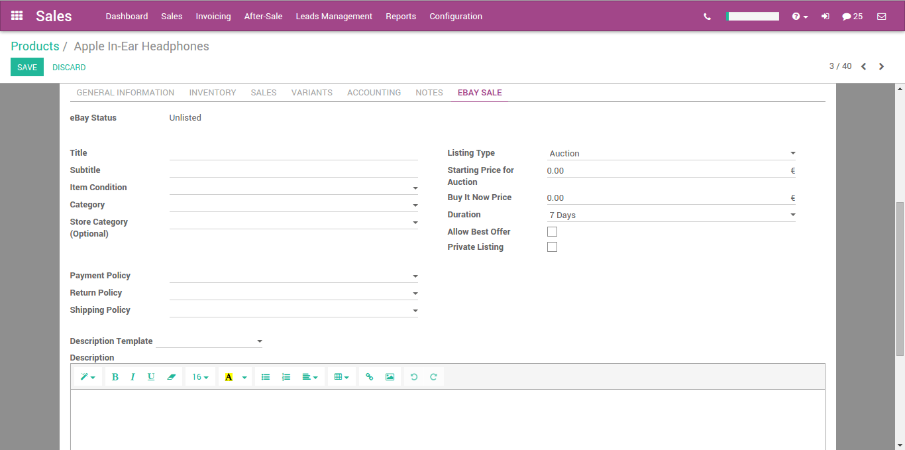Select the Bold formatting icon
905x450 pixels.
(115, 376)
